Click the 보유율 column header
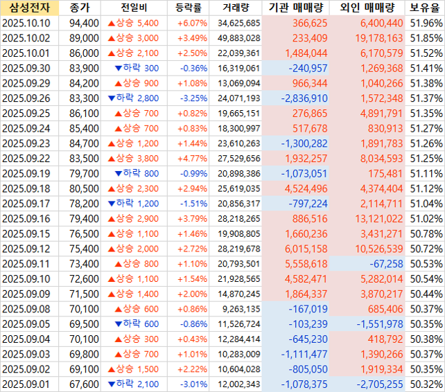 pos(425,8)
